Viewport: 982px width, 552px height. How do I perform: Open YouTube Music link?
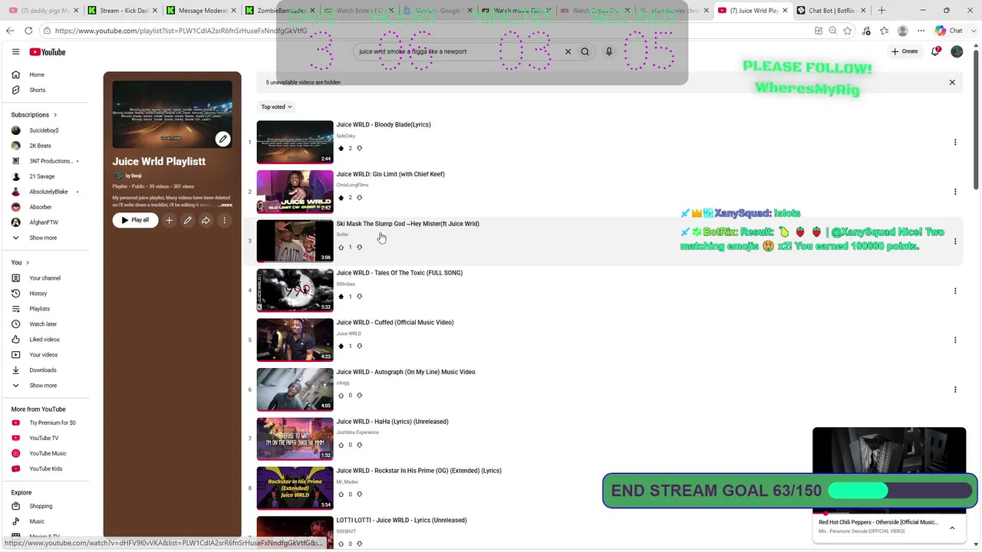click(x=48, y=454)
